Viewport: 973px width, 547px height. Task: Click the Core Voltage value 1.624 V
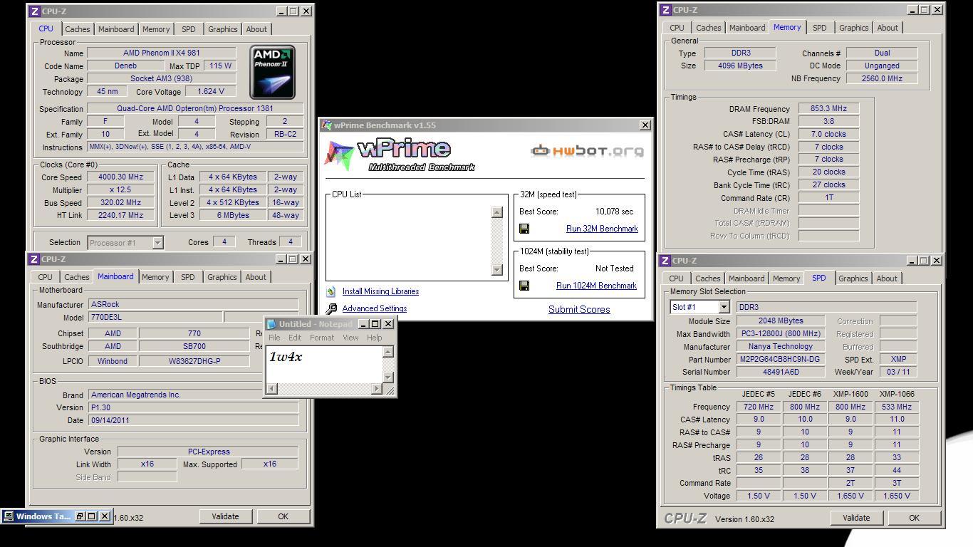point(210,91)
